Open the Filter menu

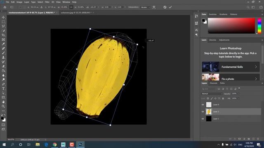tap(47, 2)
